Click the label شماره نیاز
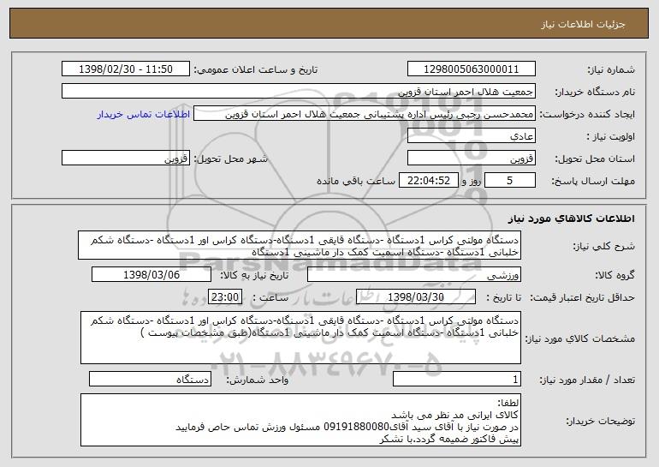 [611, 69]
